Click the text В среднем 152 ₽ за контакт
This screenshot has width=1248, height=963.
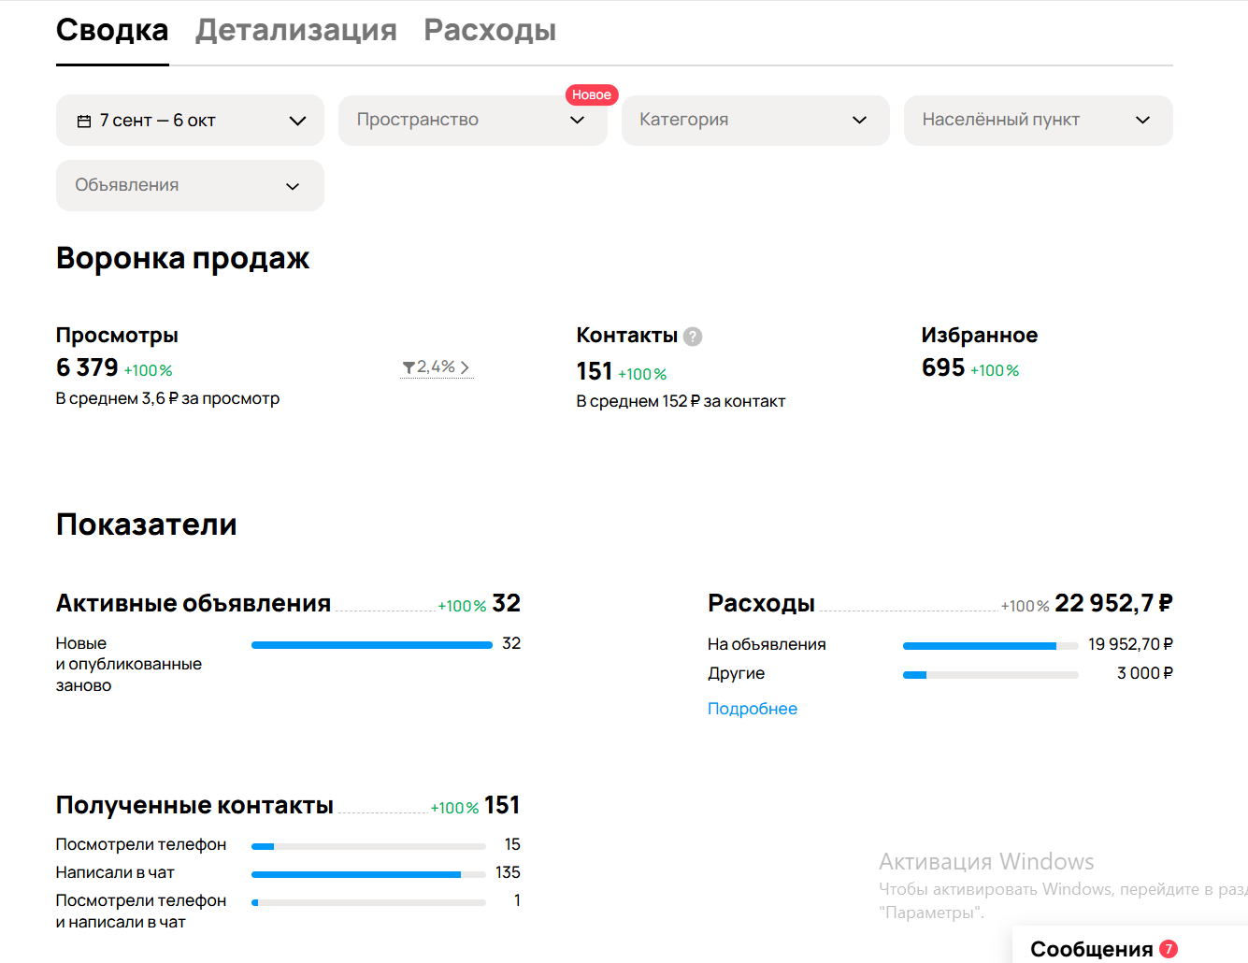(x=681, y=401)
